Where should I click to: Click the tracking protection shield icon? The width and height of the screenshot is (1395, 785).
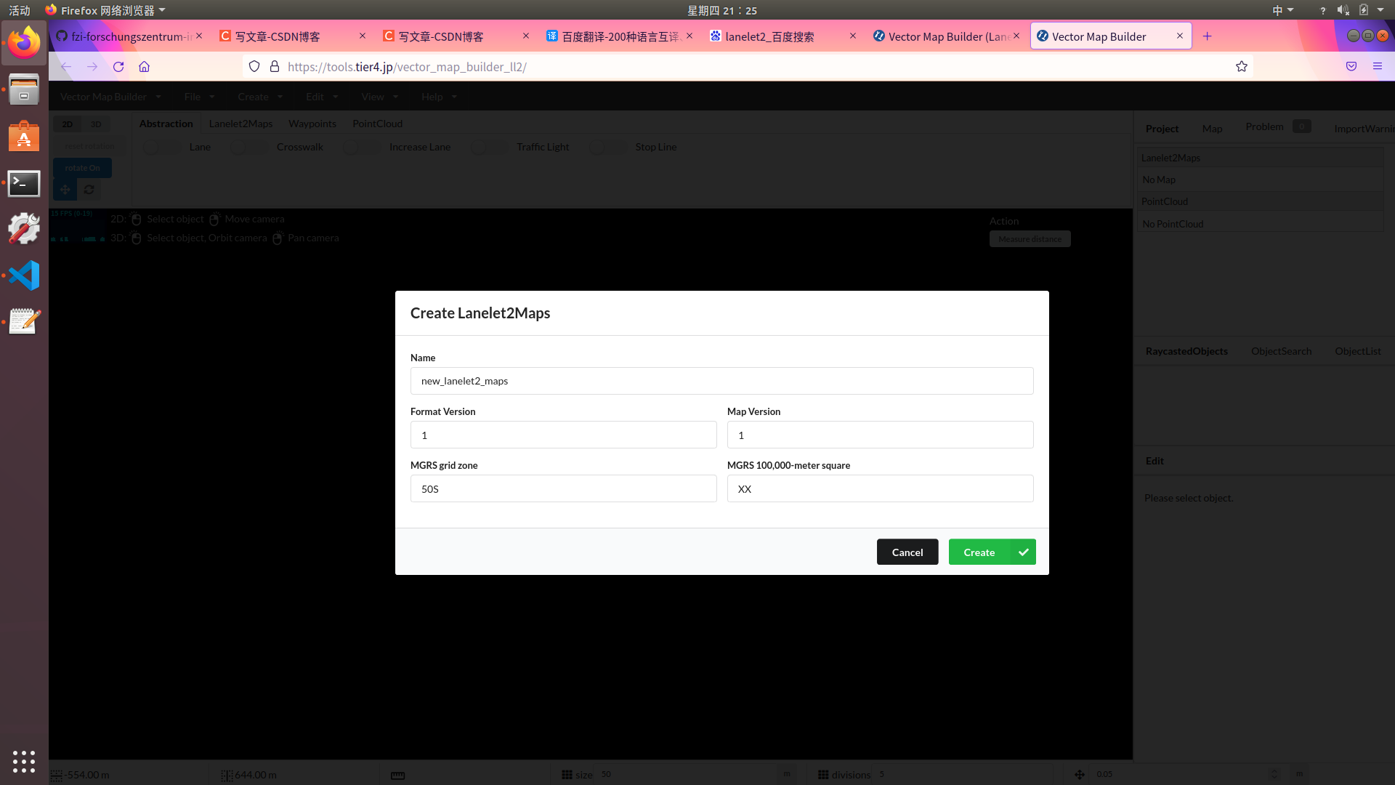[x=254, y=67]
